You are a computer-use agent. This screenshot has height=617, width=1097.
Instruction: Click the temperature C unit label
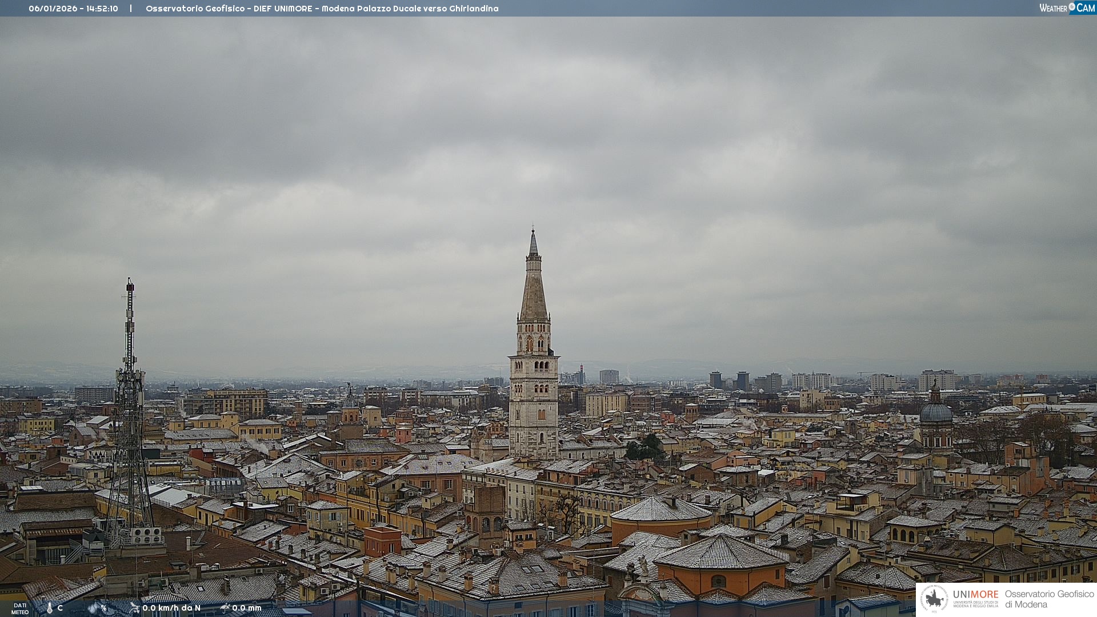[x=60, y=608]
